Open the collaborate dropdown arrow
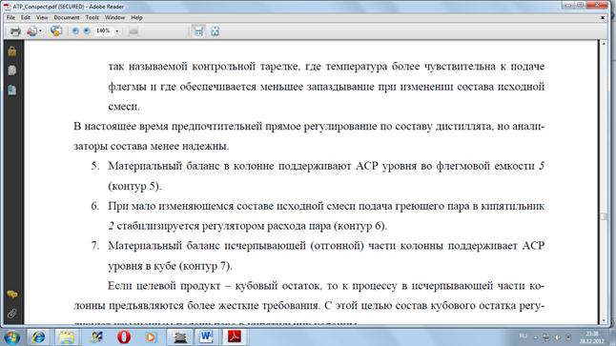This screenshot has height=346, width=616. [40, 31]
